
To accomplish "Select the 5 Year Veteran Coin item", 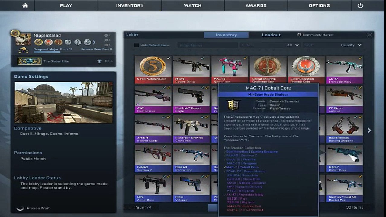I will [x=153, y=70].
